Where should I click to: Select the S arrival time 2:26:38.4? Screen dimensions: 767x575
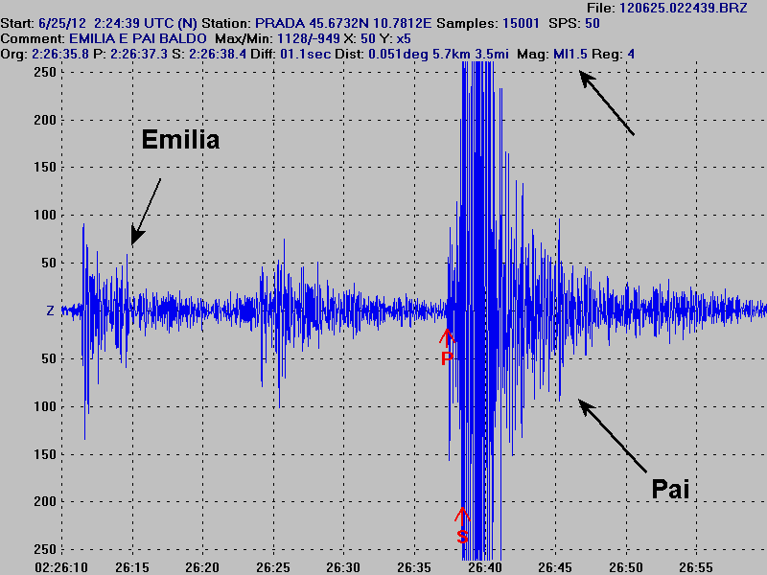(218, 55)
